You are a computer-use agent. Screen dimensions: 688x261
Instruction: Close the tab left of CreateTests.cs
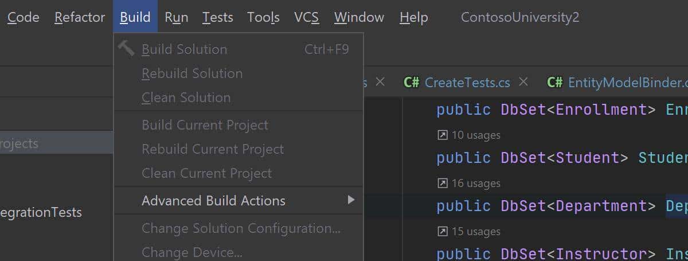tap(380, 82)
